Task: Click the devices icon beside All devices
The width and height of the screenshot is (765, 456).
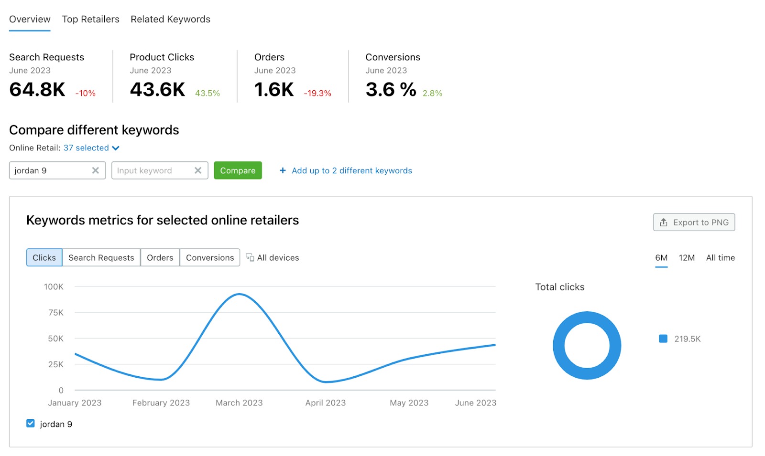Action: click(250, 257)
